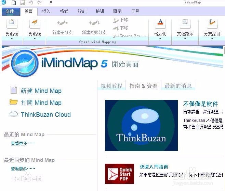Click the 最近的 Mind Map section heading
This screenshot has width=225, height=191.
pyautogui.click(x=24, y=134)
